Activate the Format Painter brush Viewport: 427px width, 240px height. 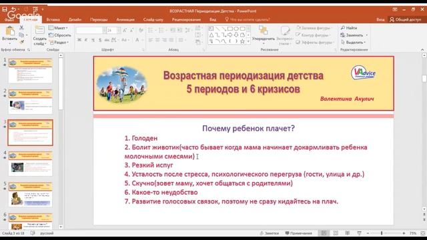click(x=21, y=42)
